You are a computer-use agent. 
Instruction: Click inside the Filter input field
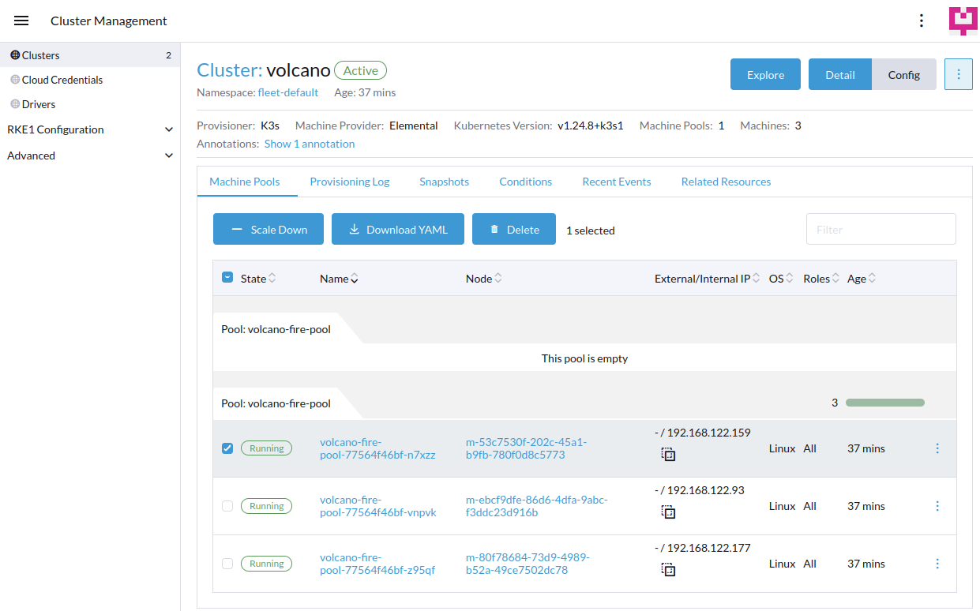click(x=880, y=229)
